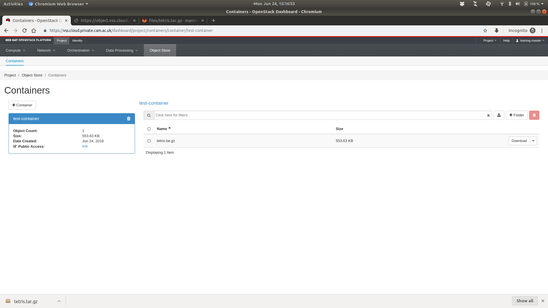Open the Object Store menu item
The width and height of the screenshot is (548, 308).
click(160, 50)
